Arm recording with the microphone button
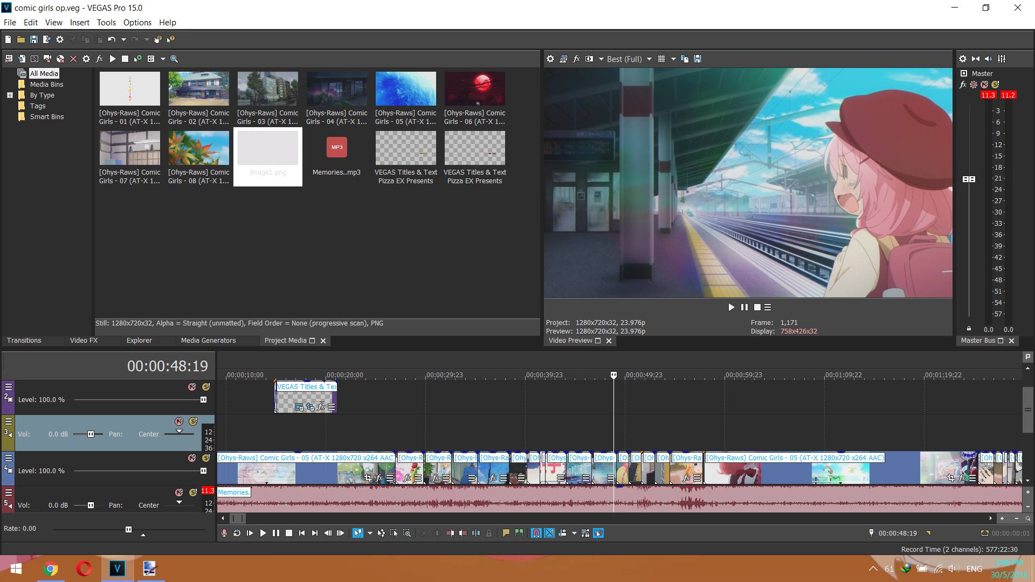1035x582 pixels. (x=224, y=533)
